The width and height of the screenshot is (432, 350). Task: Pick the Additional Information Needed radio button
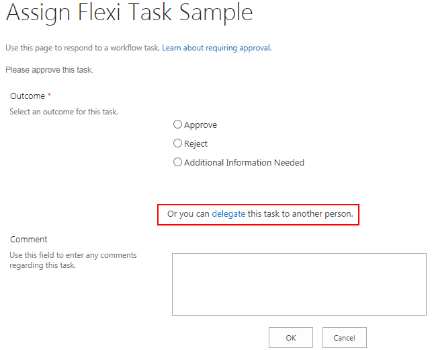tap(178, 162)
